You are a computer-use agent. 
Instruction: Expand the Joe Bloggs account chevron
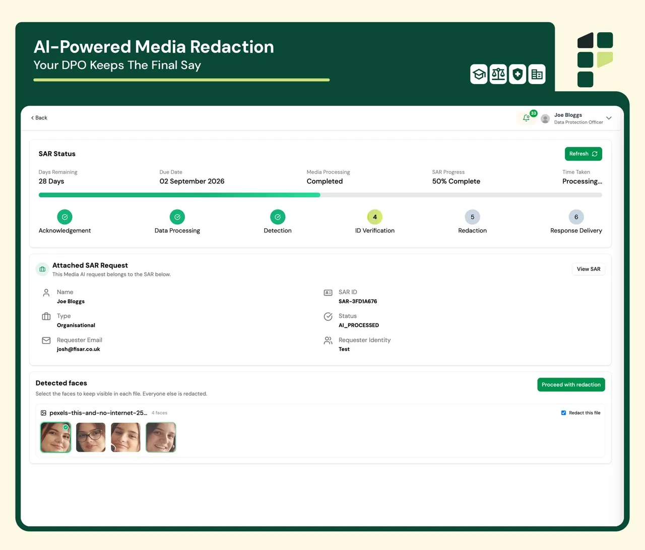pyautogui.click(x=609, y=118)
